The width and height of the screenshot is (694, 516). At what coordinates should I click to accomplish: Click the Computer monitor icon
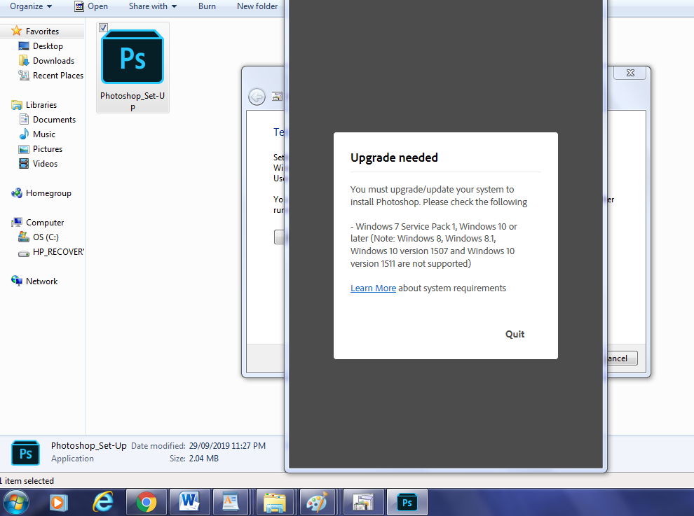tap(17, 223)
